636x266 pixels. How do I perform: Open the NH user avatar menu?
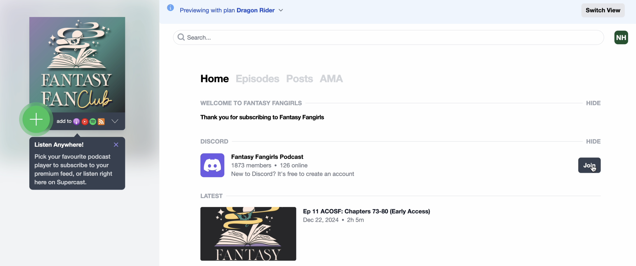pyautogui.click(x=621, y=38)
